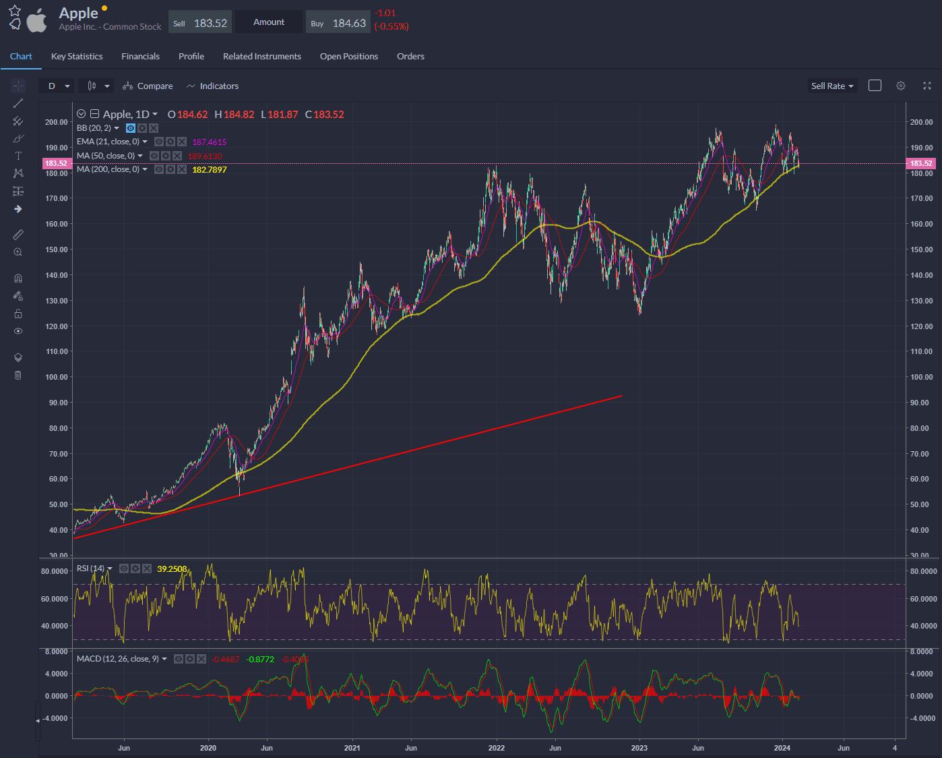This screenshot has height=758, width=942.
Task: Open the Sell Rate dropdown
Action: pos(833,86)
